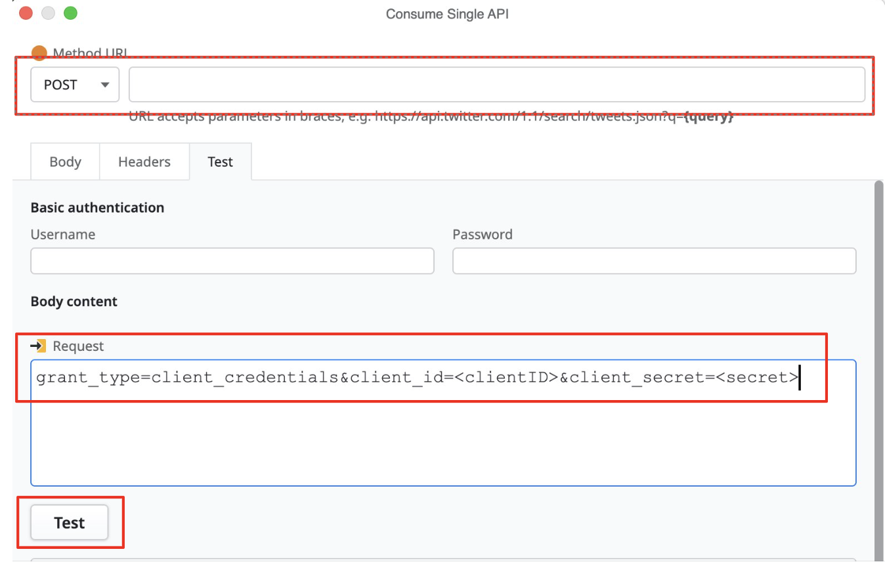Click the green zoom button in the title bar
The image size is (885, 564).
70,12
